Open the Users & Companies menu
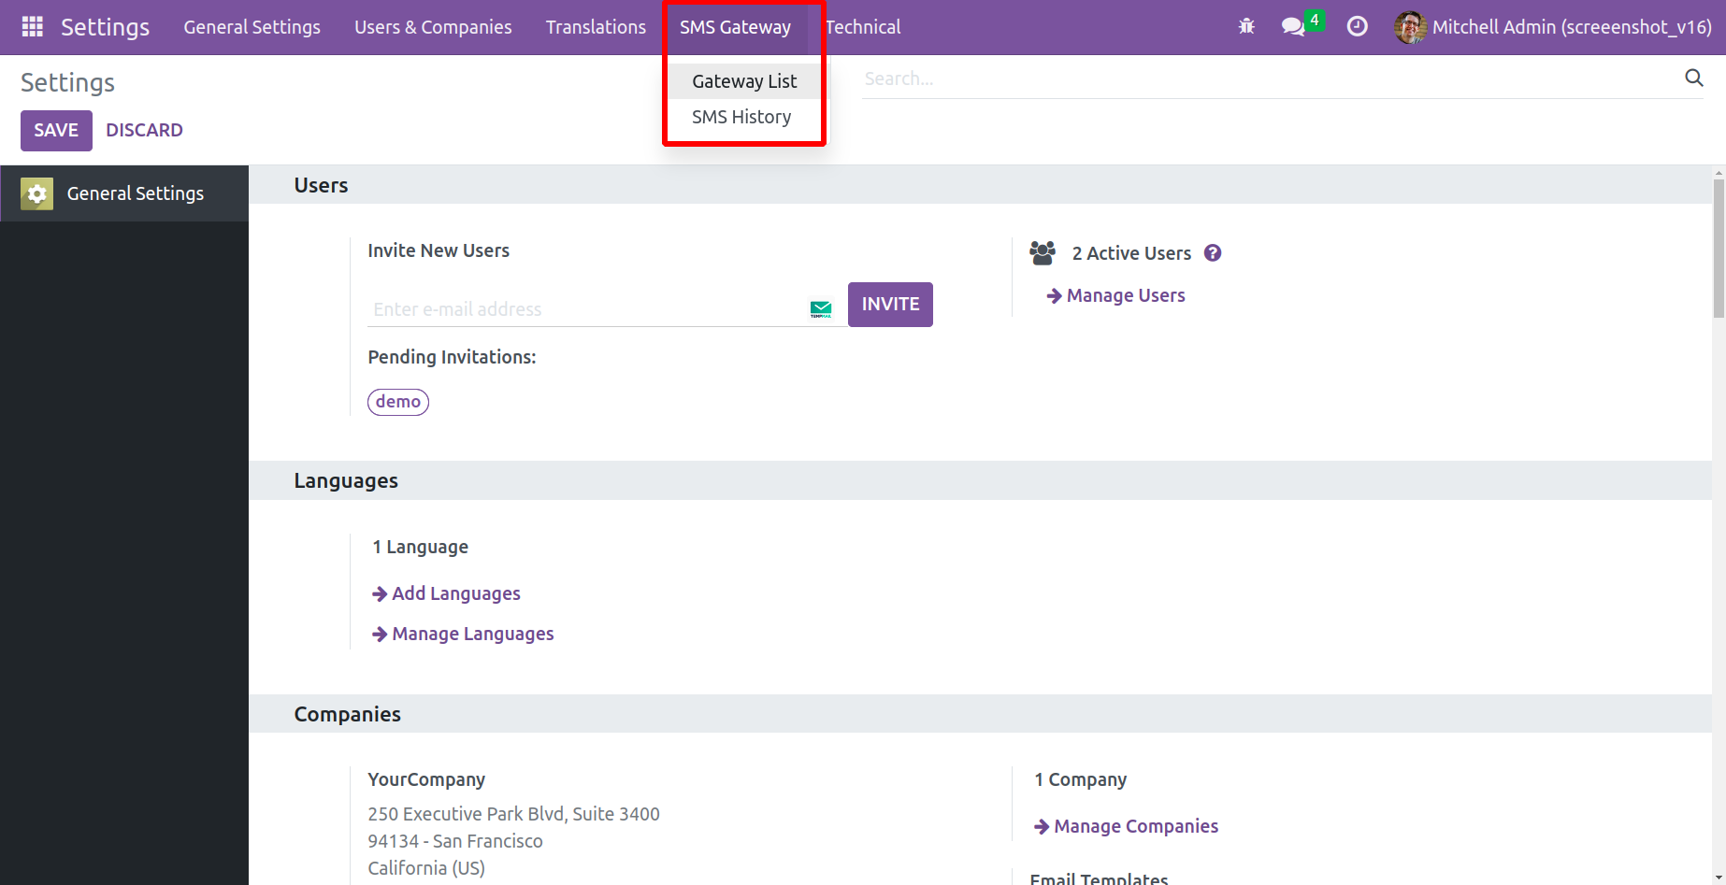Image resolution: width=1726 pixels, height=885 pixels. click(433, 27)
